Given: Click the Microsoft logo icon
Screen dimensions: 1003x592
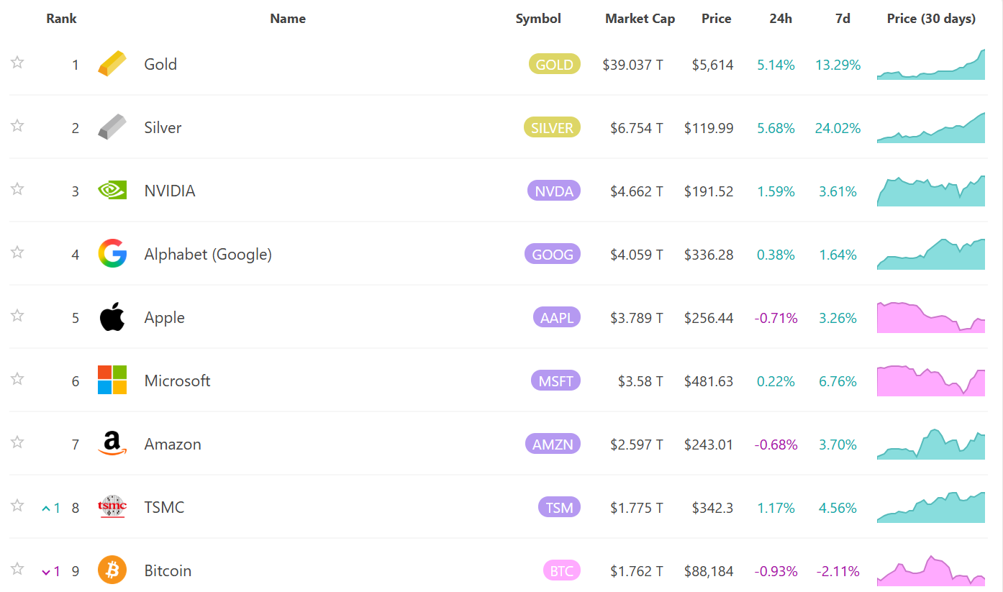Looking at the screenshot, I should coord(112,380).
